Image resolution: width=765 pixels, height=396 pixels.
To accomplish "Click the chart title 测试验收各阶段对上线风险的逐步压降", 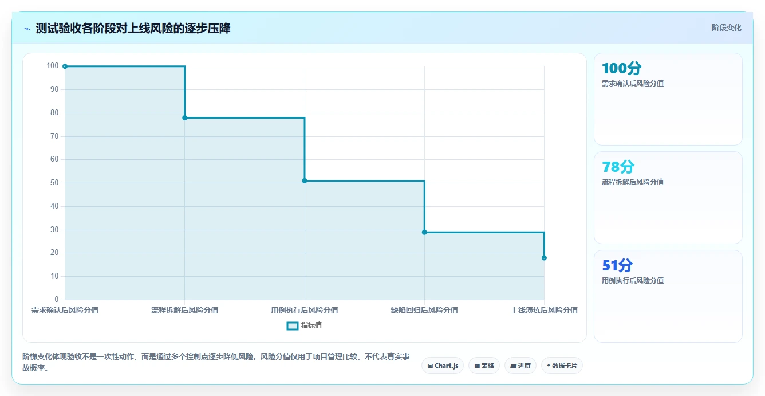I will pos(133,28).
